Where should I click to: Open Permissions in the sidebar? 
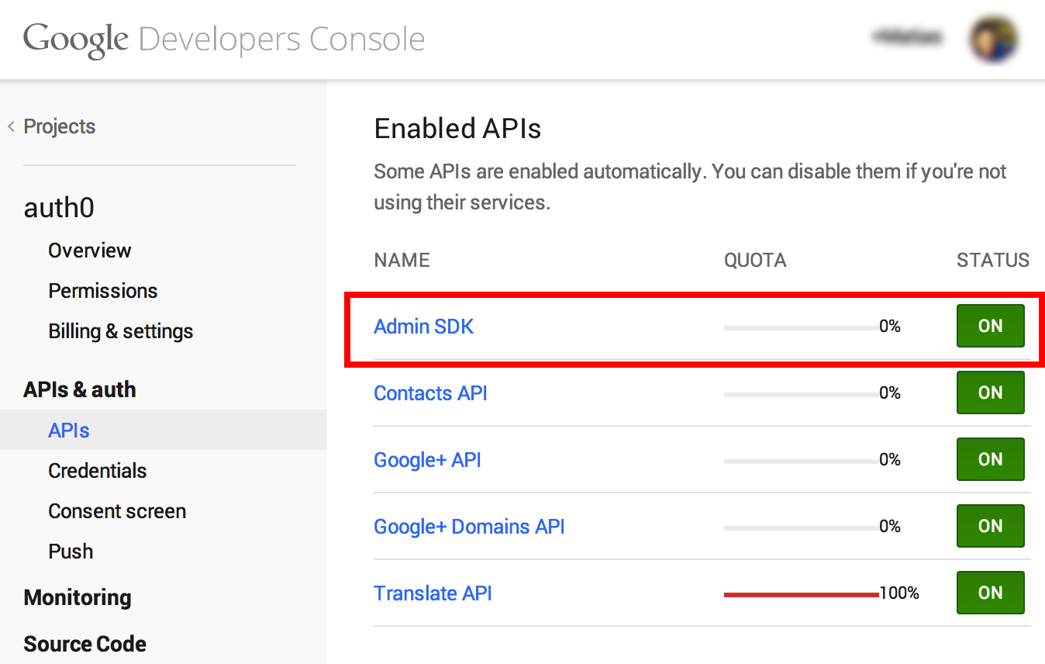pos(102,291)
